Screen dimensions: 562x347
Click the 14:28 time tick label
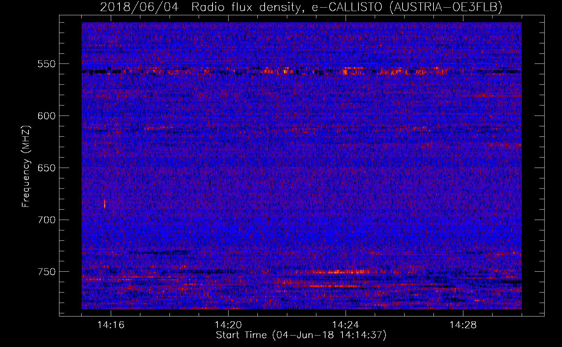(x=463, y=325)
